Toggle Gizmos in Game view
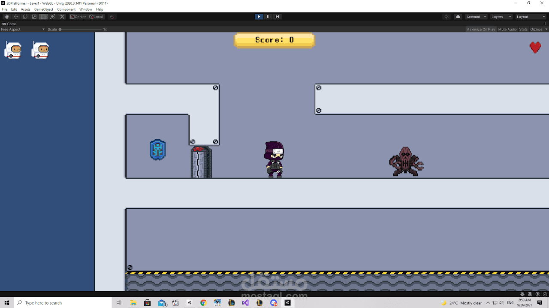Viewport: 549px width, 308px height. 536,29
